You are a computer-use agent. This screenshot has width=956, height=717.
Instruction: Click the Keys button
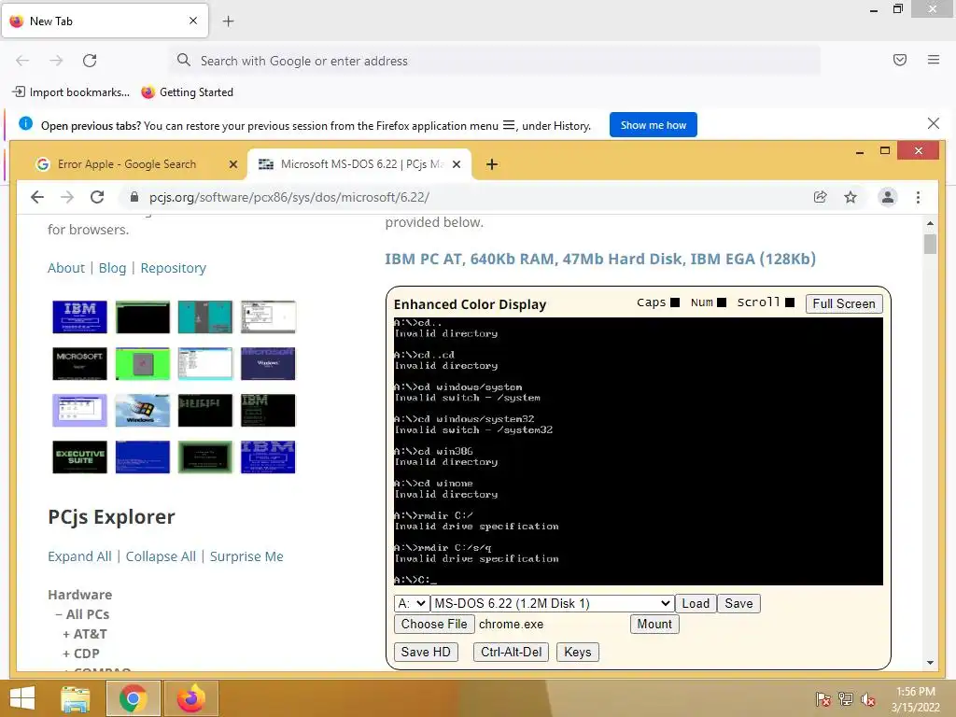tap(577, 652)
